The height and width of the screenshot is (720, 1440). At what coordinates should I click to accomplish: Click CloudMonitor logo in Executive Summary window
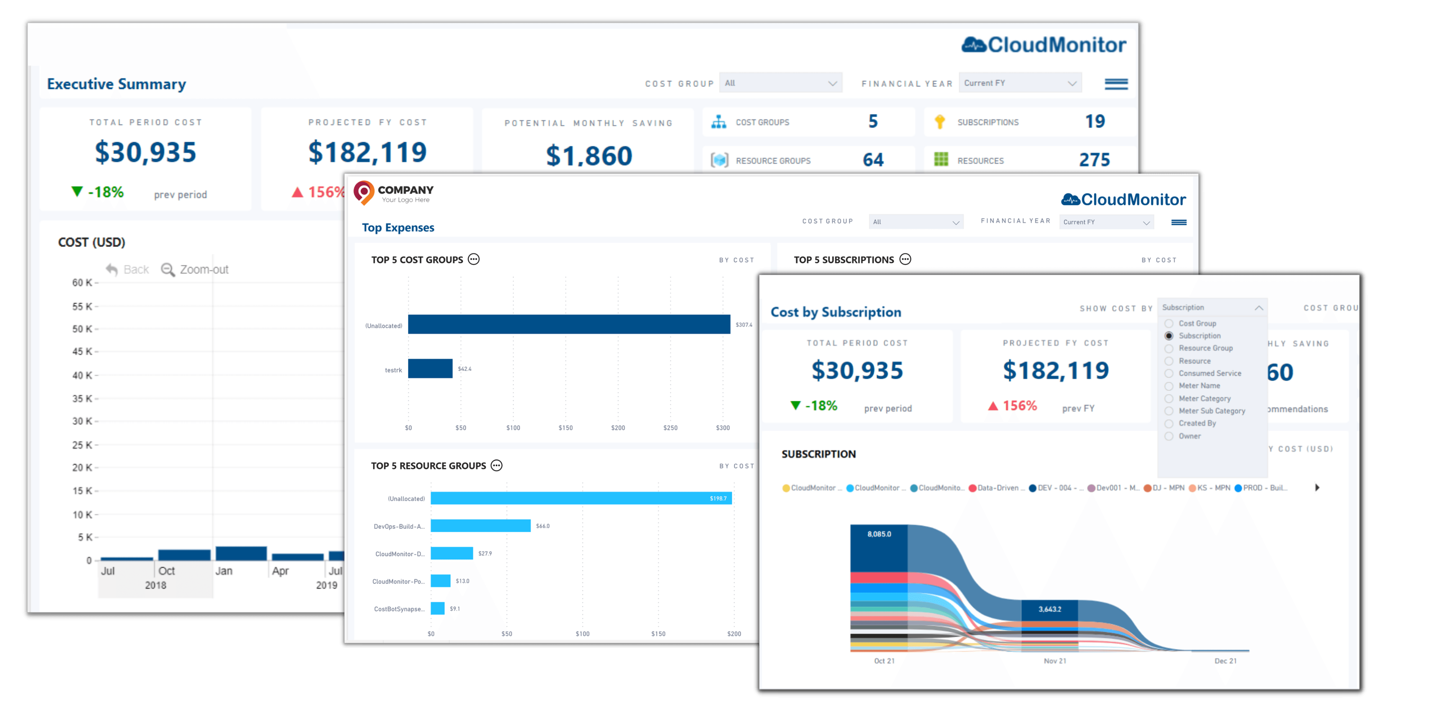pos(1043,45)
